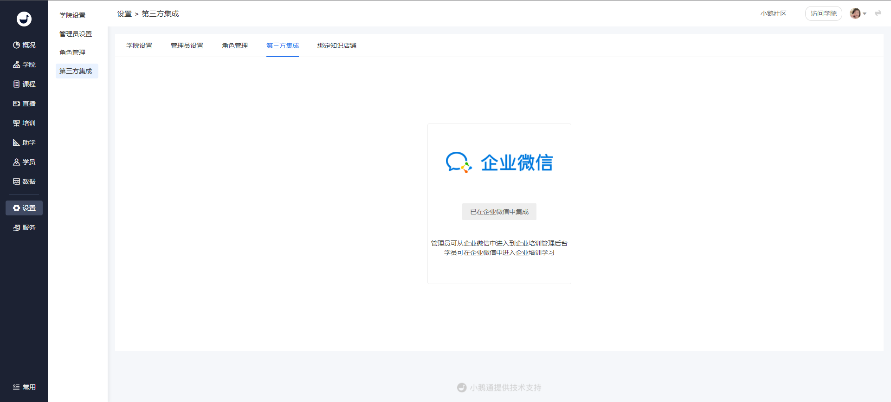
Task: Click 第三方集成 in the breadcrumb
Action: (x=160, y=14)
